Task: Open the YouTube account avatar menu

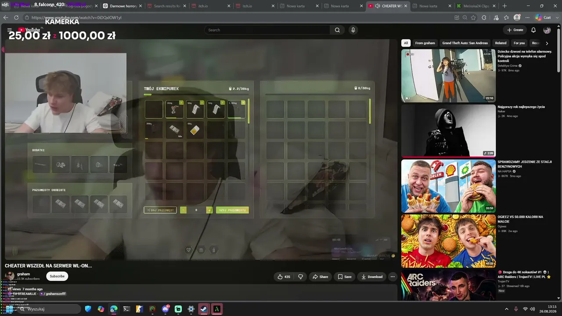Action: [547, 30]
